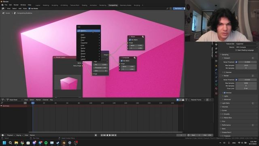
Task: Expand the Light Paths panel
Action: (226, 103)
